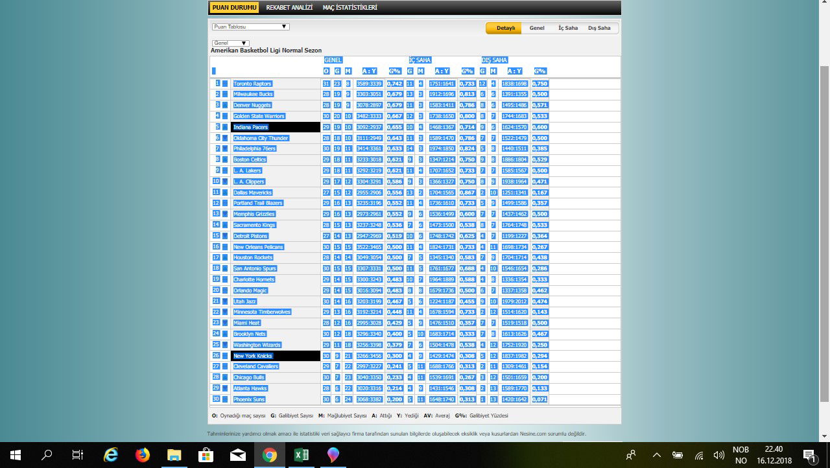Open the Dallas Mavericks link

253,193
